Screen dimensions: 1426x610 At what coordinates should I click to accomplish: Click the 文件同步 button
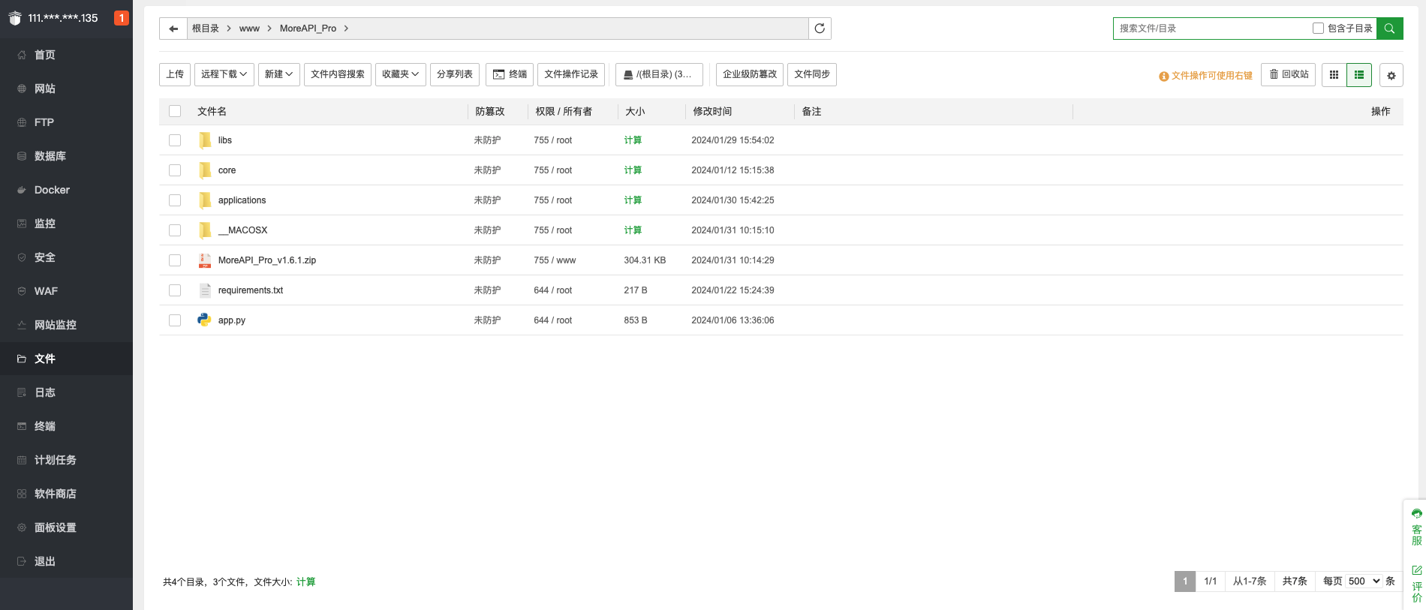812,74
